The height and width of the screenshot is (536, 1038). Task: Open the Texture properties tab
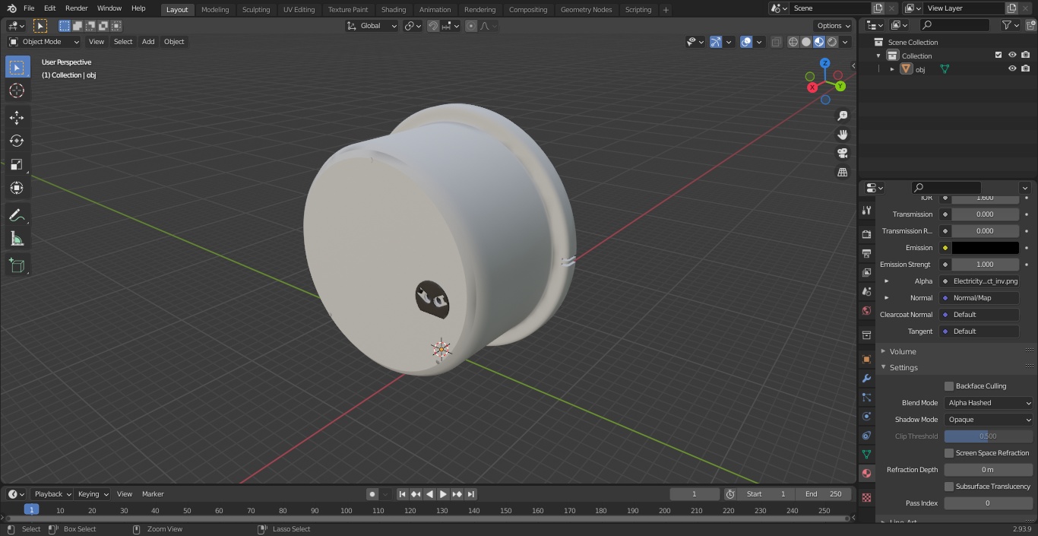tap(866, 497)
